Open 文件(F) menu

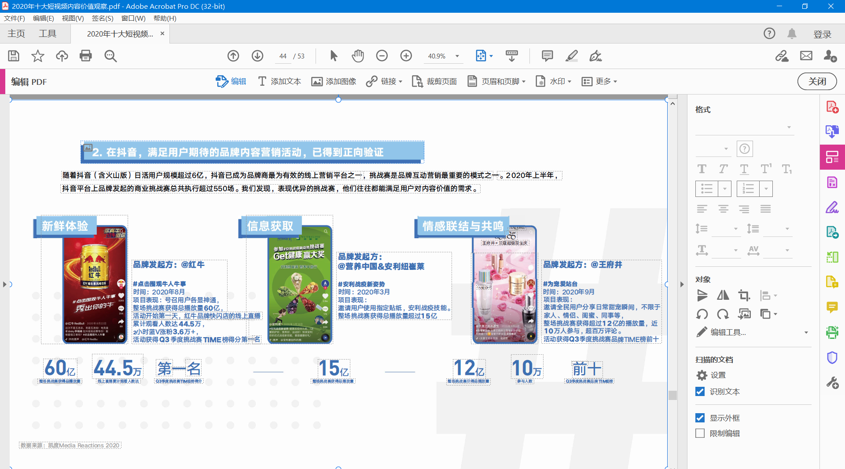click(x=15, y=18)
